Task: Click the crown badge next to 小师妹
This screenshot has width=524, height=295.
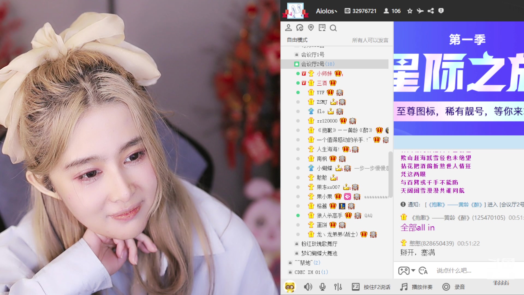Action: tap(338, 73)
